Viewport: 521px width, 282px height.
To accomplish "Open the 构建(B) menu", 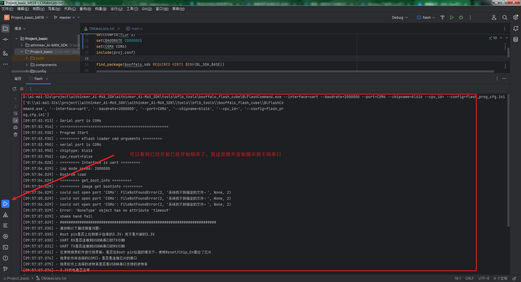I will click(101, 9).
